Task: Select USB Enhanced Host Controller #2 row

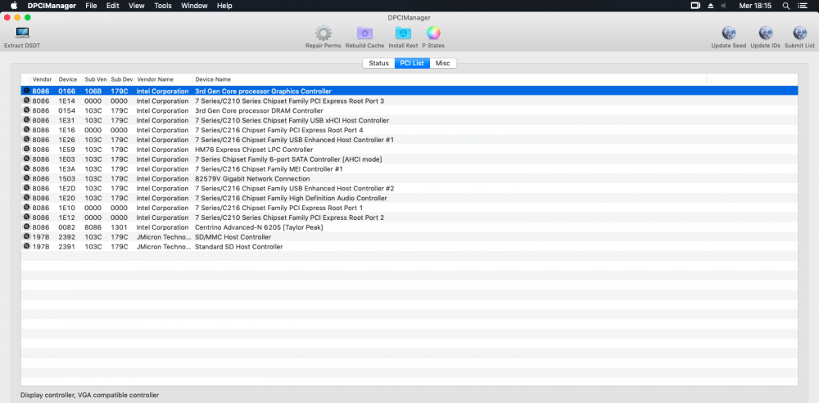Action: [x=409, y=188]
